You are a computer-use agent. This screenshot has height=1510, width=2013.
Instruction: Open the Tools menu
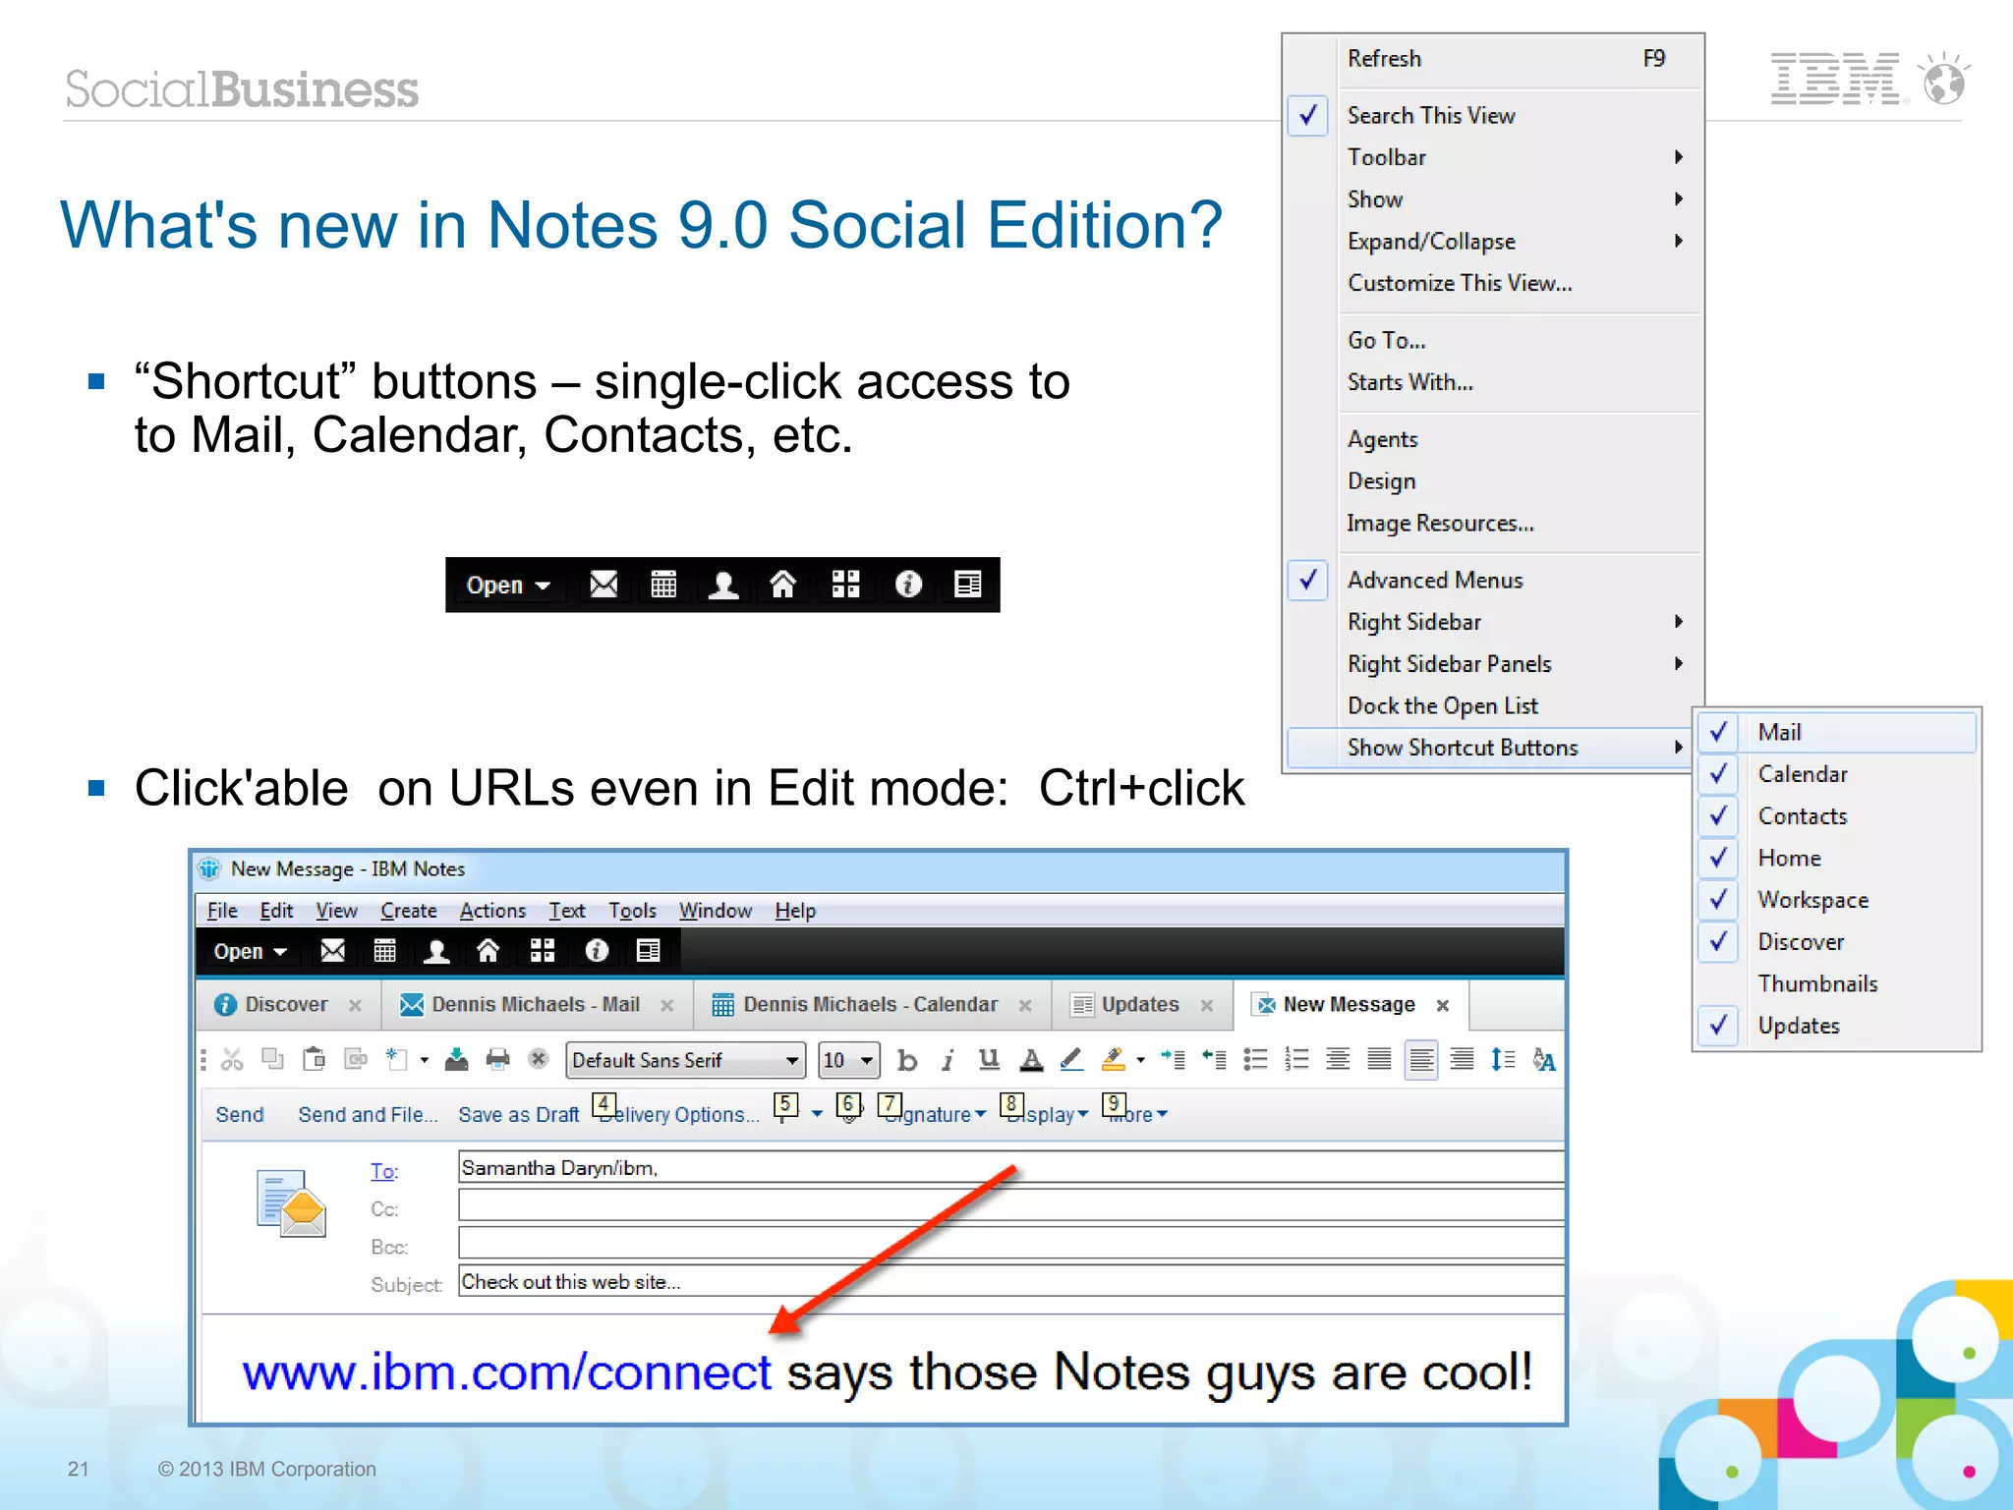point(632,911)
